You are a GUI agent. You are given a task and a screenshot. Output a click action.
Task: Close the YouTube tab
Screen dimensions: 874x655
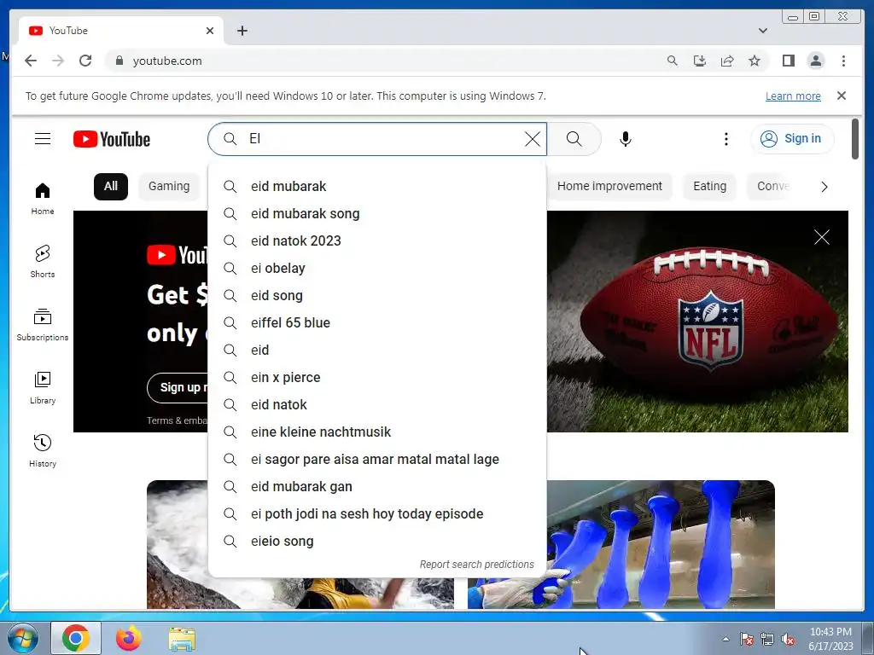coord(210,31)
